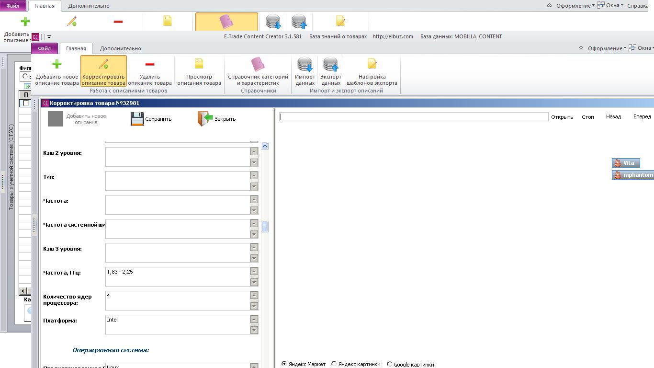Click the 'Открыть' browser button
This screenshot has height=368, width=654.
[x=562, y=117]
